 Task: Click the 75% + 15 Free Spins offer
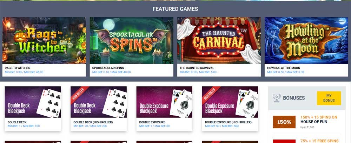319,141
